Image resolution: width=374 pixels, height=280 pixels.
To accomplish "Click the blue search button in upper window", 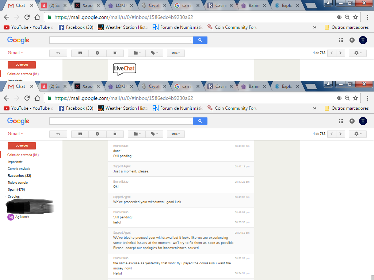I will pyautogui.click(x=200, y=40).
